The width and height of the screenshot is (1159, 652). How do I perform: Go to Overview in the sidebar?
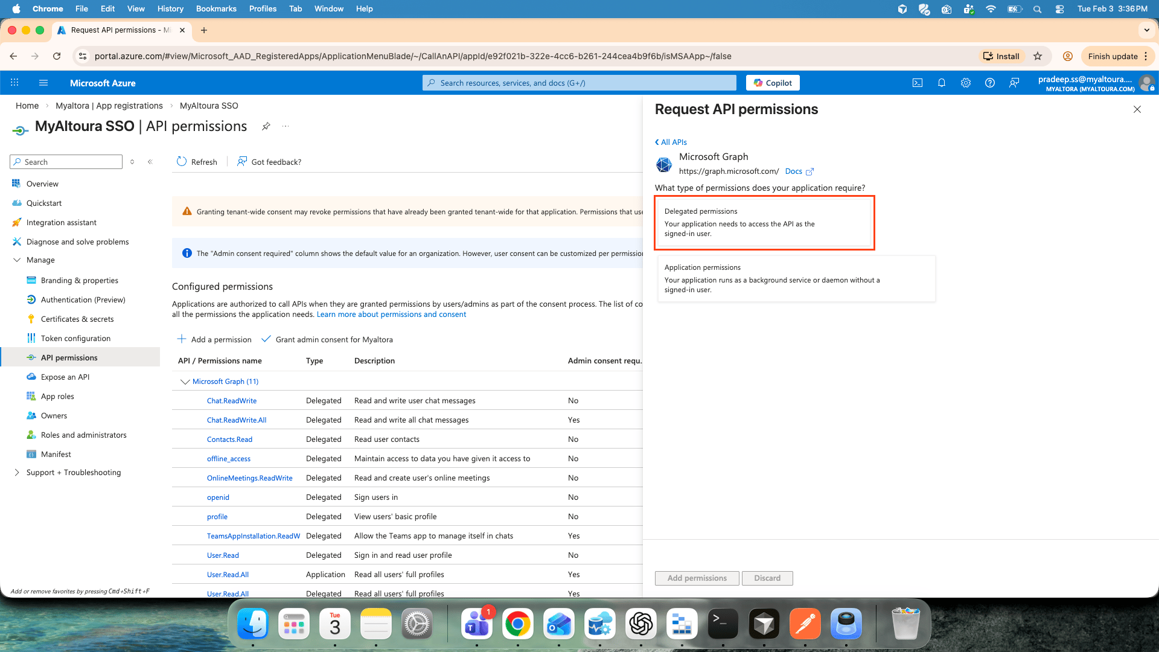[x=42, y=184]
